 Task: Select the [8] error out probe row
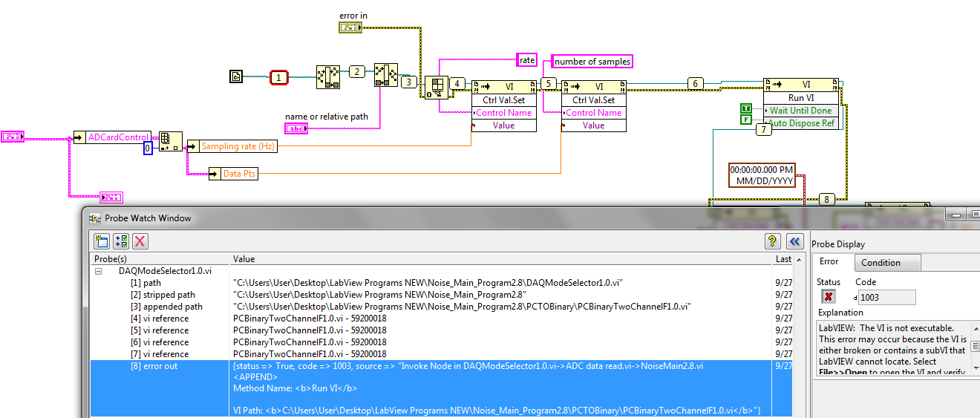tap(441, 389)
